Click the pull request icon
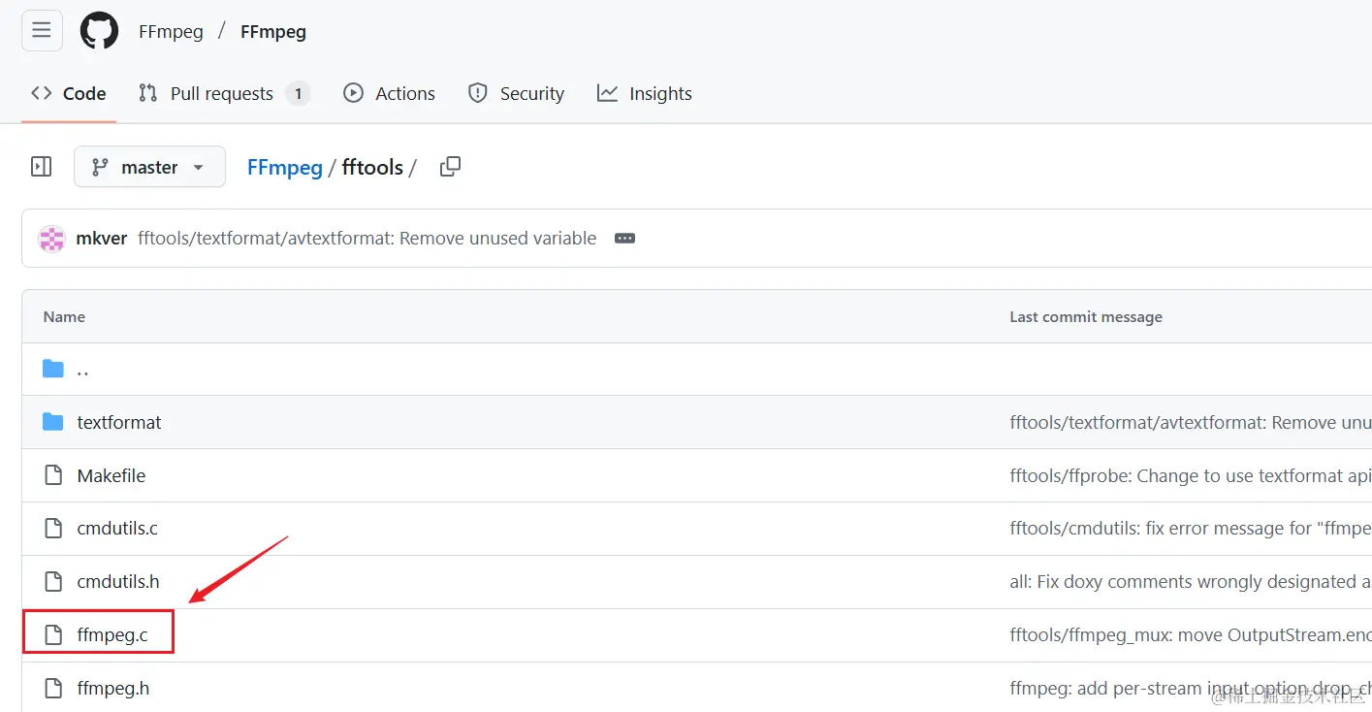Viewport: 1372px width, 712px height. click(148, 93)
